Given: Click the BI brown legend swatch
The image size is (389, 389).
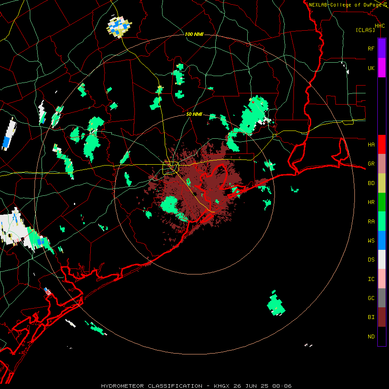Looking at the screenshot, I should click(382, 317).
